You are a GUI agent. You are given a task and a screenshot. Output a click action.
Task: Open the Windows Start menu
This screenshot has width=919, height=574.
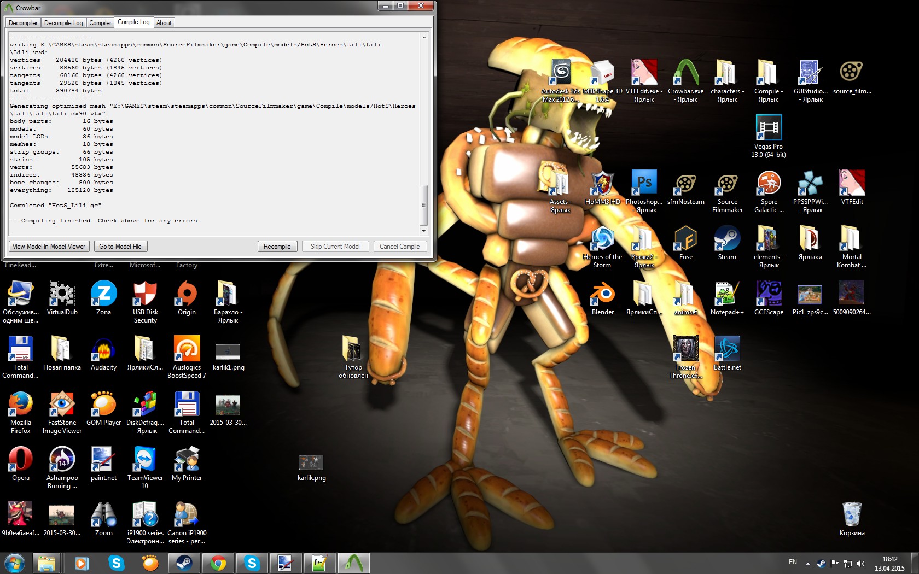[14, 563]
